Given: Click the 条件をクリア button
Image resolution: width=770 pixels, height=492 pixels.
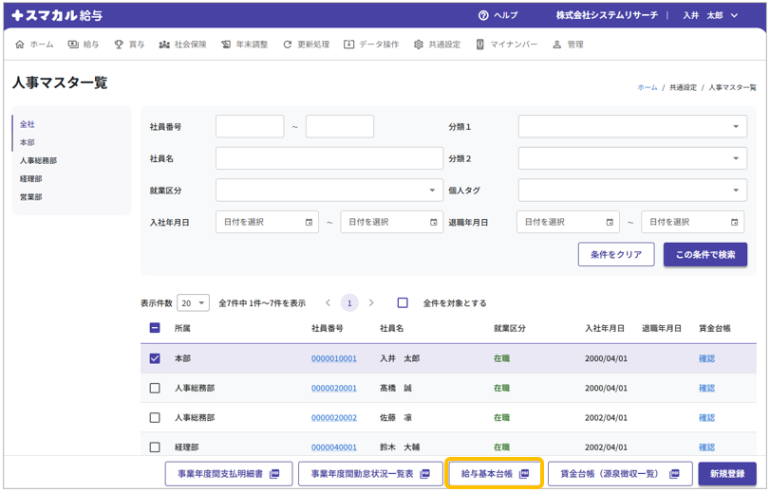Looking at the screenshot, I should [616, 254].
